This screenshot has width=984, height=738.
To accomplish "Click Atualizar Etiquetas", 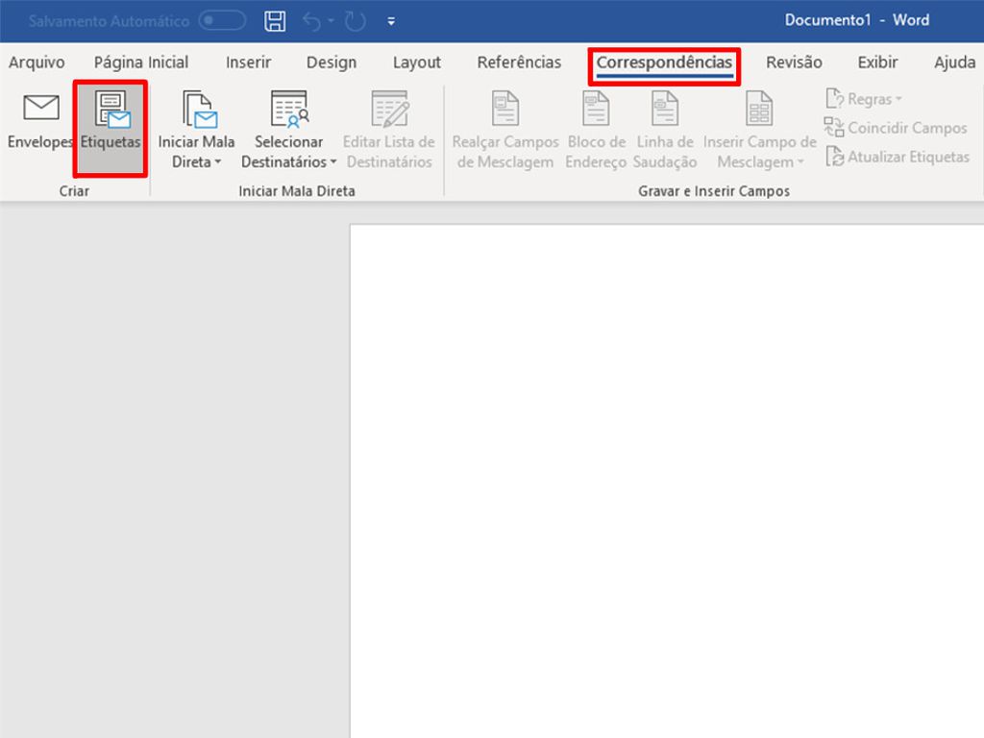I will (898, 157).
